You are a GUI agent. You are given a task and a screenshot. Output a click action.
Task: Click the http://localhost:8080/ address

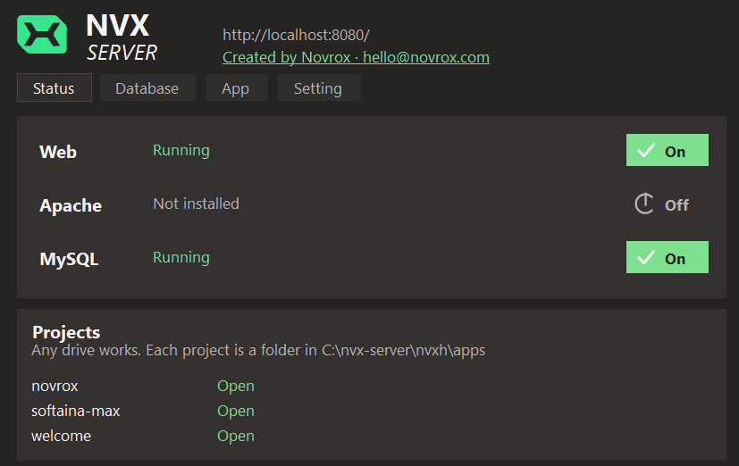point(296,35)
